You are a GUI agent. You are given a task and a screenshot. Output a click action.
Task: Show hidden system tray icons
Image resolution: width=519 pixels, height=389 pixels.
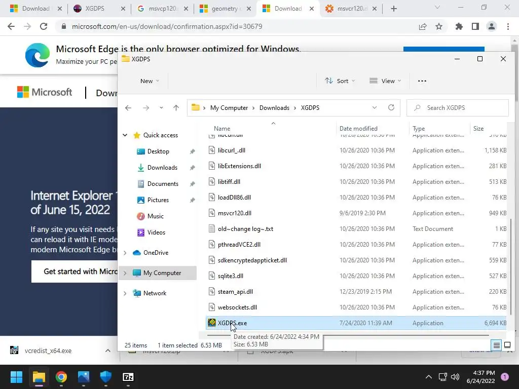pos(429,377)
